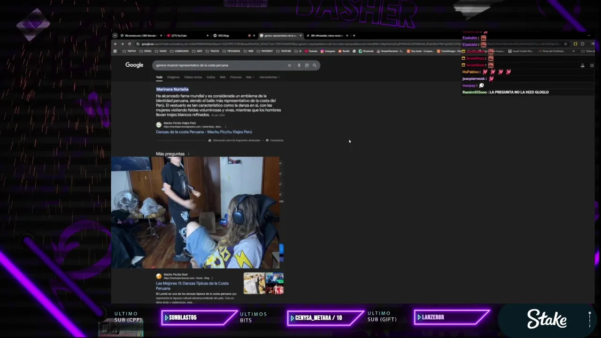Switch to the IRLremote.com OBS Remote tab
The height and width of the screenshot is (338, 601).
pos(141,35)
